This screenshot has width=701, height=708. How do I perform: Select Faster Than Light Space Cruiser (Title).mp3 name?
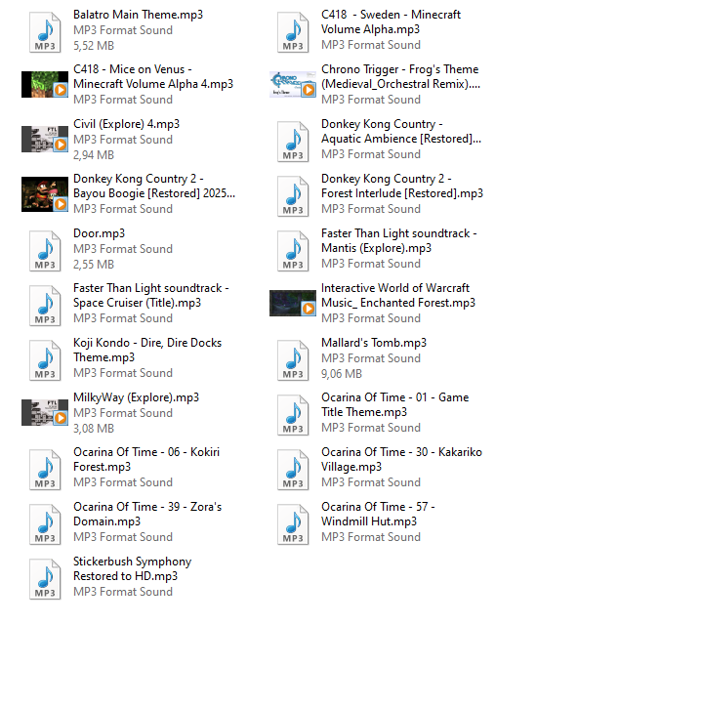(151, 295)
